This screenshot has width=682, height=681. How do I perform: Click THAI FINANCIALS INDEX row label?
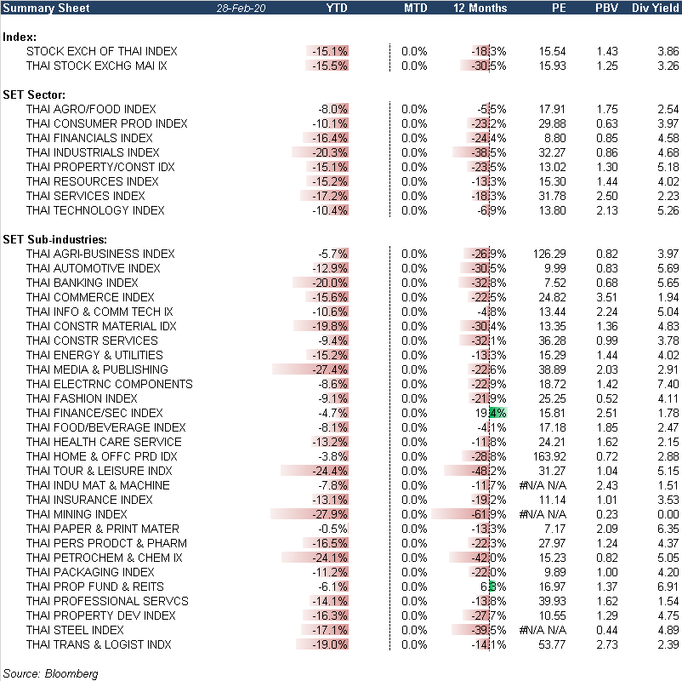coord(89,138)
